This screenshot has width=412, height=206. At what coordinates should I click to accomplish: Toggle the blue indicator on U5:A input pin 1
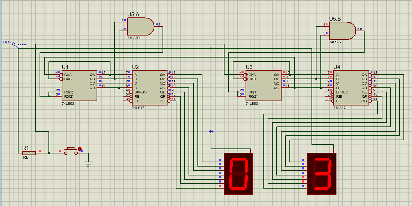coord(125,20)
